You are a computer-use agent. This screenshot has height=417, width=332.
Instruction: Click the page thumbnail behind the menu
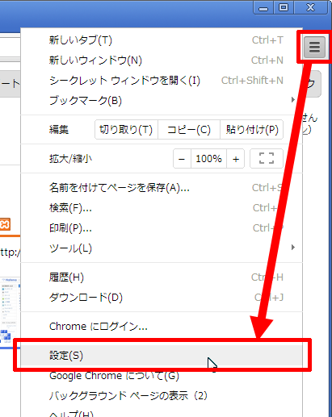(x=11, y=312)
